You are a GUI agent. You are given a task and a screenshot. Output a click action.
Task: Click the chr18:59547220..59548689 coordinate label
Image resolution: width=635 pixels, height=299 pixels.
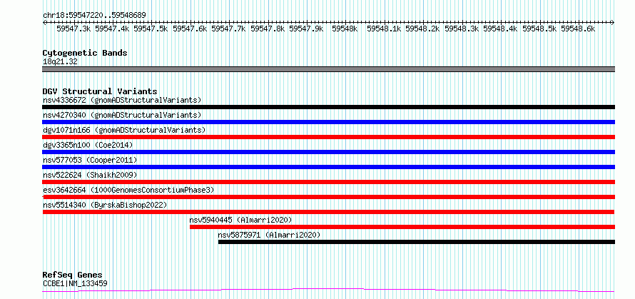point(94,15)
